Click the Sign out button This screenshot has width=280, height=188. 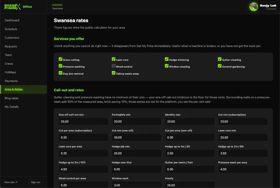click(x=36, y=182)
